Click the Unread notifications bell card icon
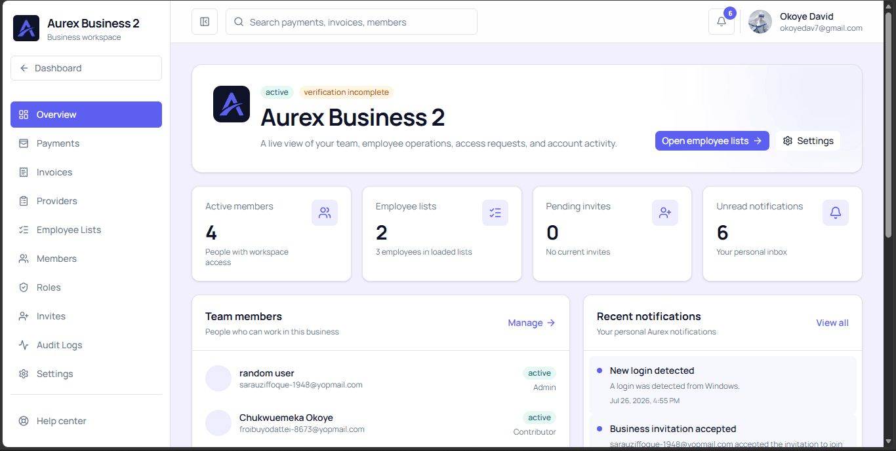The width and height of the screenshot is (896, 451). pyautogui.click(x=836, y=213)
